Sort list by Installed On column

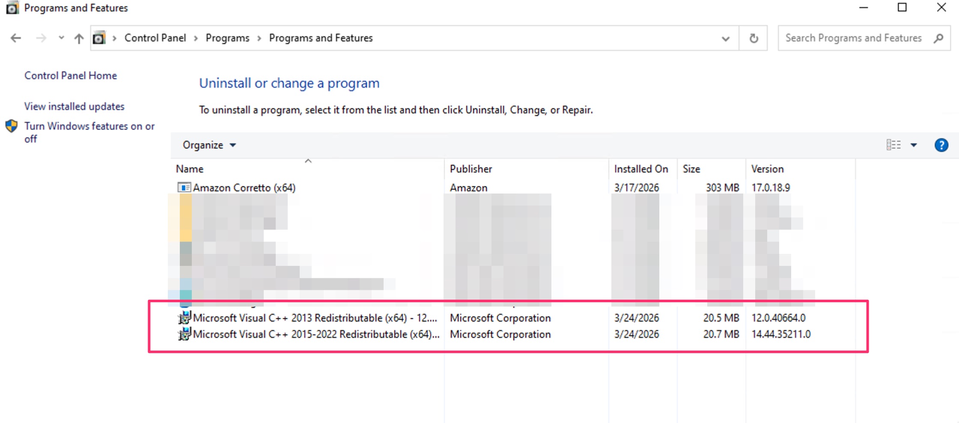point(641,169)
